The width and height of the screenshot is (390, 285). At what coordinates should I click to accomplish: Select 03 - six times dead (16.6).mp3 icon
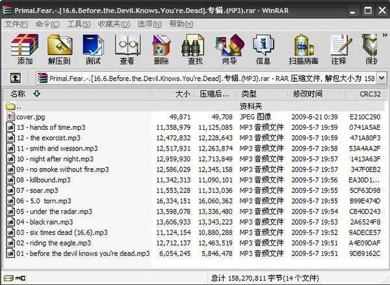tap(10, 232)
